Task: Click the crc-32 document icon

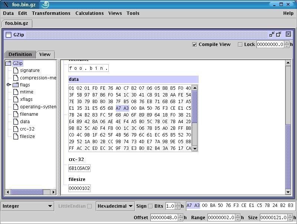Action: [16, 129]
